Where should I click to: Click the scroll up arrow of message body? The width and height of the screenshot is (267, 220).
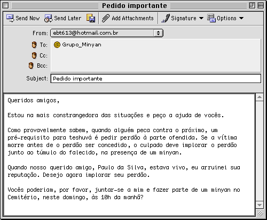[x=260, y=97]
